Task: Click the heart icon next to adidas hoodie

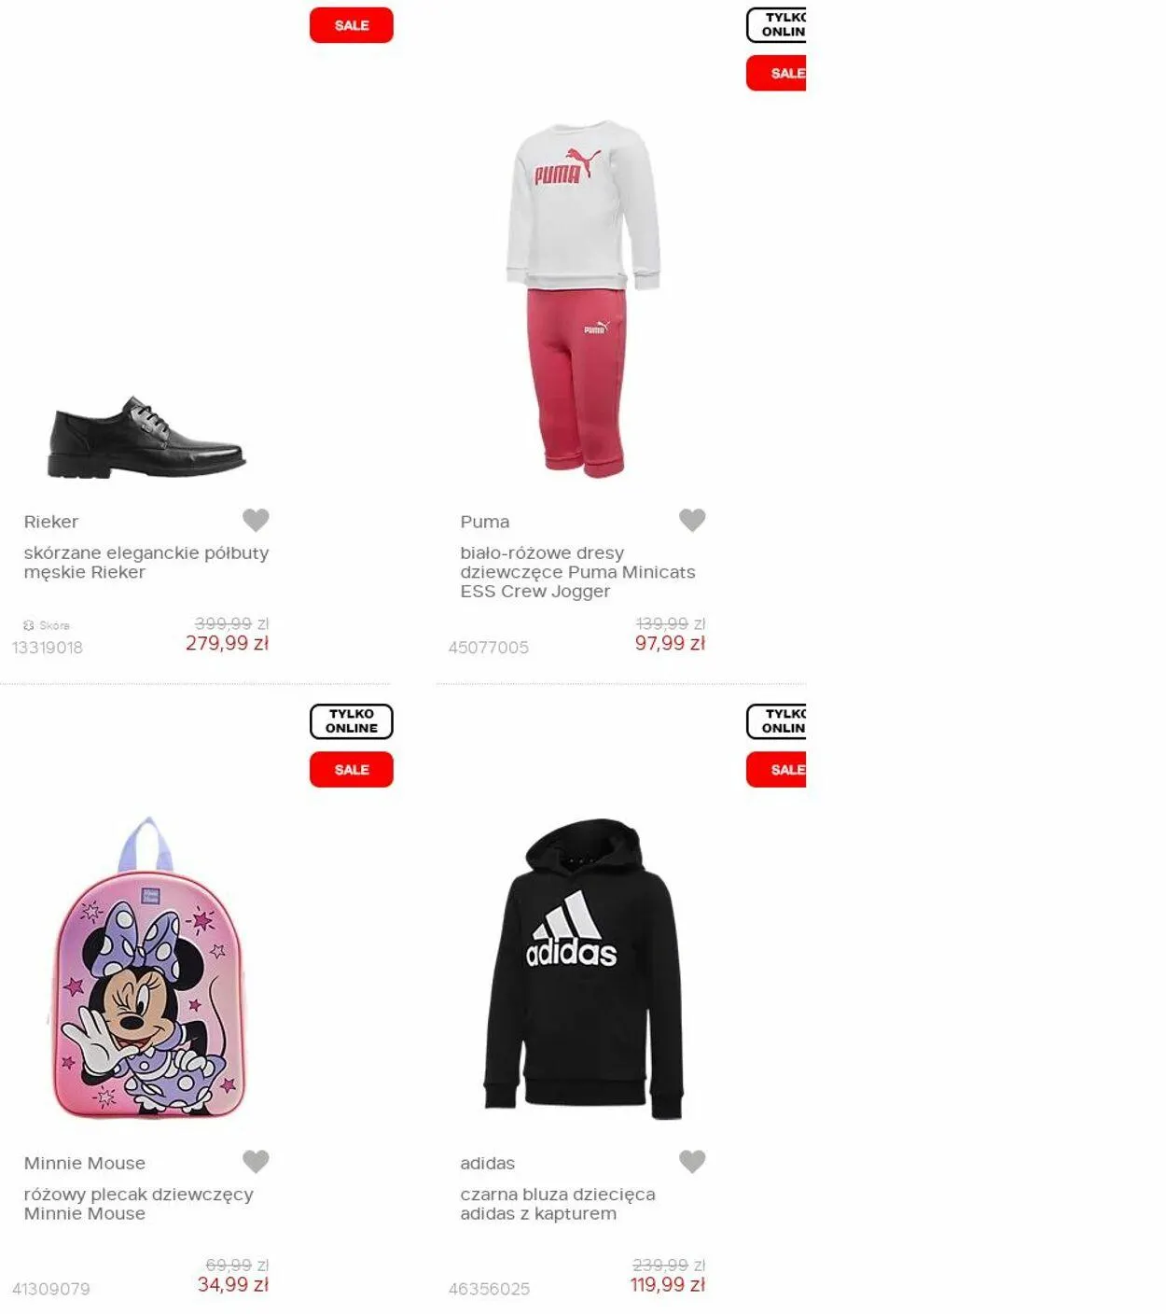Action: (692, 1161)
